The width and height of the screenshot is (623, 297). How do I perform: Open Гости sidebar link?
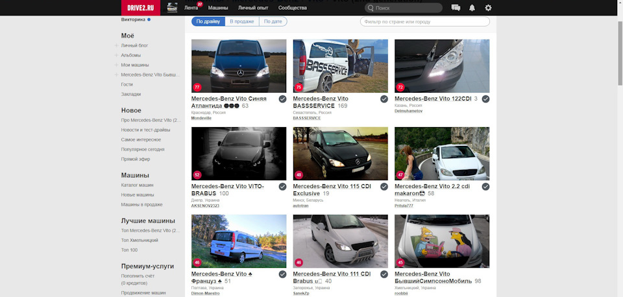tap(127, 84)
